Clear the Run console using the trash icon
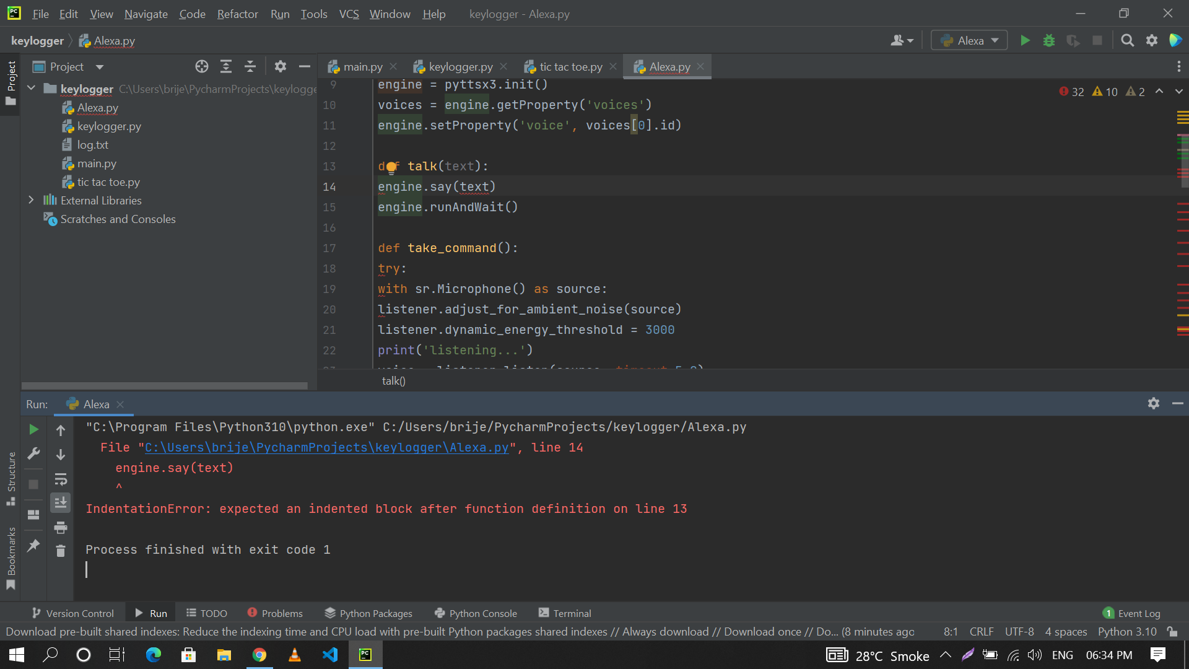Image resolution: width=1189 pixels, height=669 pixels. (60, 551)
